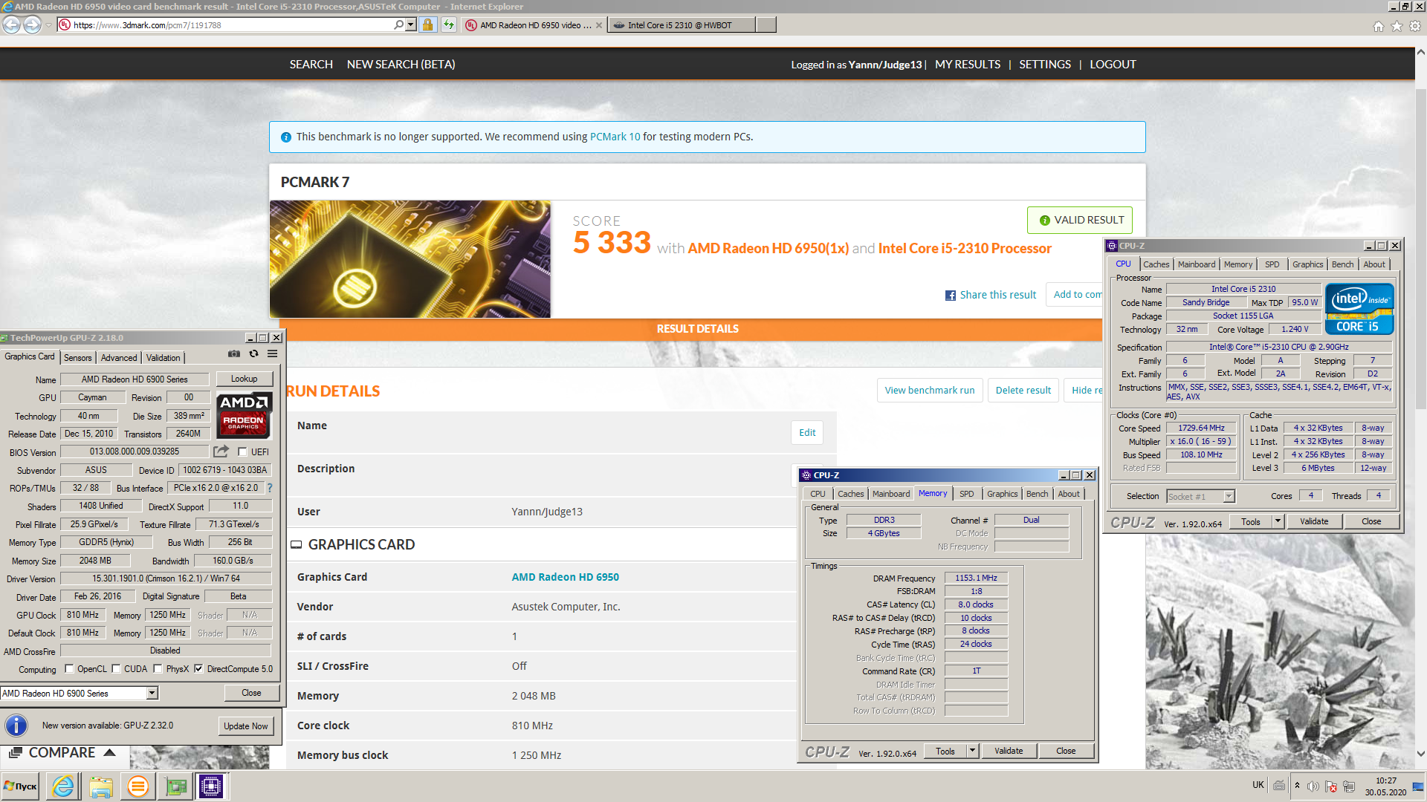Click the Intel Core i5 logo in CPU-Z
1427x802 pixels.
pos(1359,309)
